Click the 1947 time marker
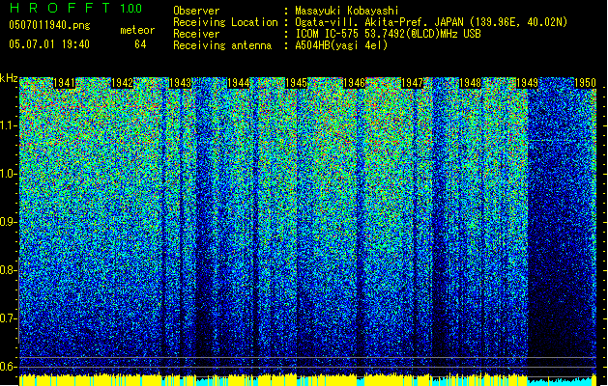The height and width of the screenshot is (386, 608). pos(412,83)
